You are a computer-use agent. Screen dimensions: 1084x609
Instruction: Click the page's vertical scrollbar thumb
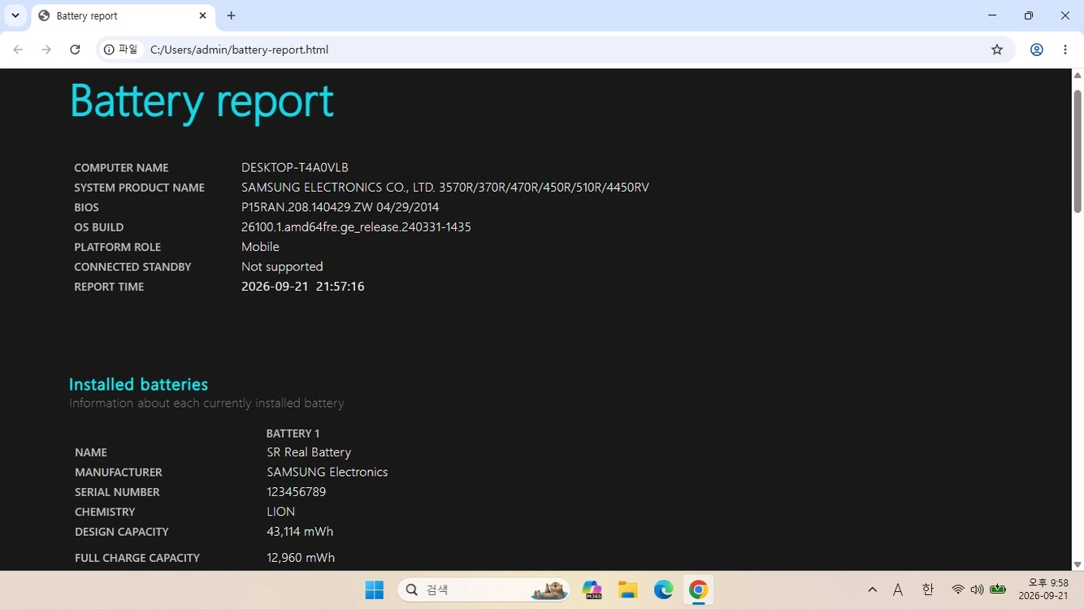point(1077,152)
